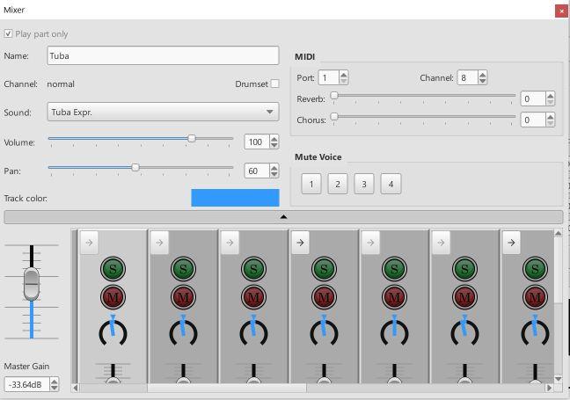Viewport: 570px width, 400px height.
Task: Mute the seventh channel strip
Action: tap(535, 297)
